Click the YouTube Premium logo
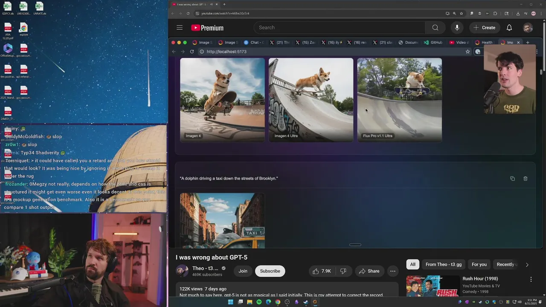Image resolution: width=546 pixels, height=307 pixels. 207,28
